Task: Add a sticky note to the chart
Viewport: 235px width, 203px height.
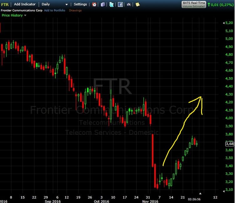Action: point(138,4)
